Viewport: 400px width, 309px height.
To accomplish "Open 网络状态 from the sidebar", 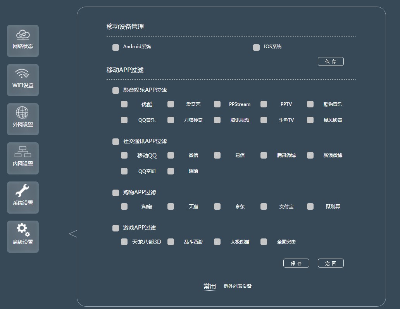I will coord(22,41).
